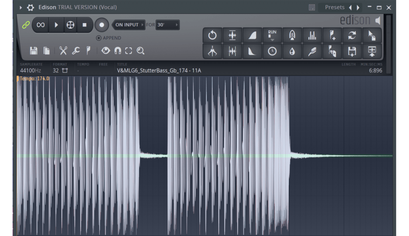Screen dimensions: 409x236
Task: Click the 6:896 length readout
Action: coord(375,71)
